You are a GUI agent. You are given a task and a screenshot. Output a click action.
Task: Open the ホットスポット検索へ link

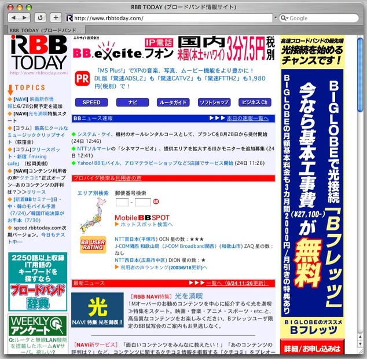[146, 225]
